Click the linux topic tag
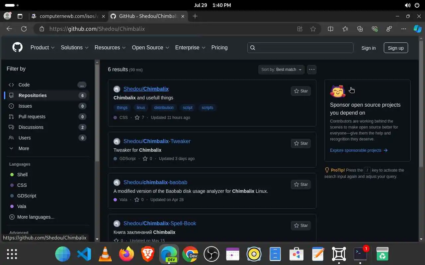Screen dimensions: 425x265 [141, 108]
